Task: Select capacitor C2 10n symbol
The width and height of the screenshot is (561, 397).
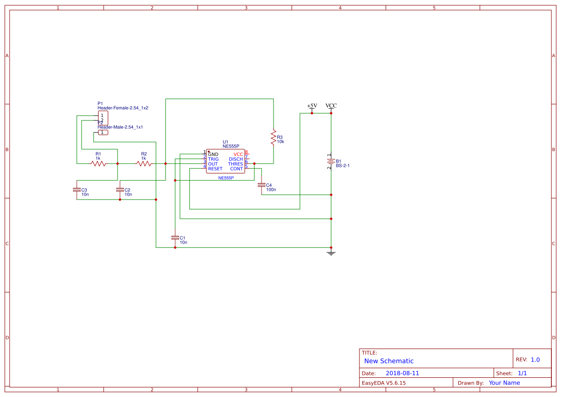Action: click(120, 190)
